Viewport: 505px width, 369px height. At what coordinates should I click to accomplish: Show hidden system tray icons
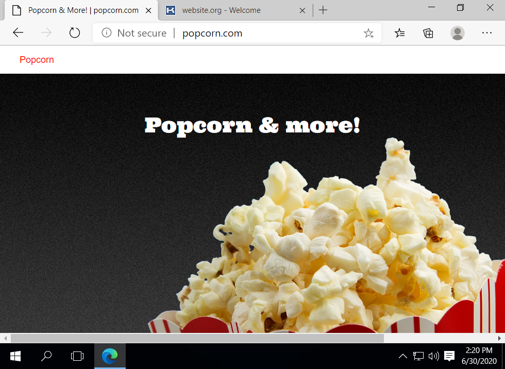click(x=402, y=356)
